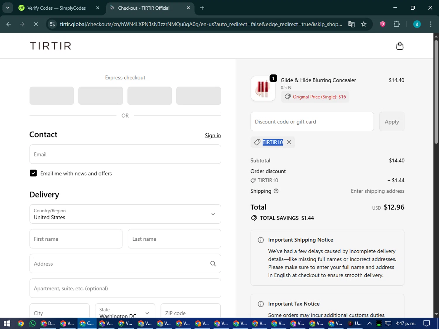Click the search icon in Address field
Image resolution: width=439 pixels, height=329 pixels.
click(x=213, y=263)
